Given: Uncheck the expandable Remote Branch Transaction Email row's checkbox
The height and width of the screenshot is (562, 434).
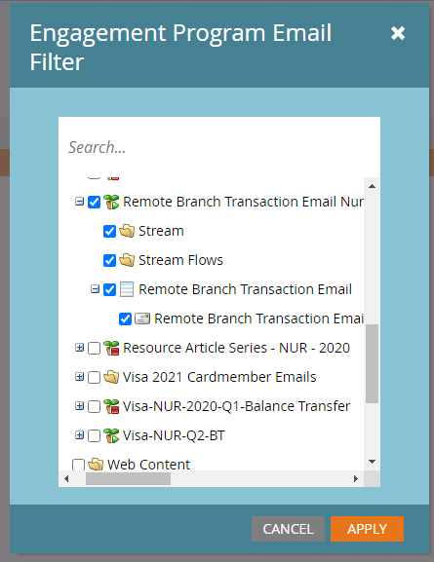Looking at the screenshot, I should coord(109,289).
